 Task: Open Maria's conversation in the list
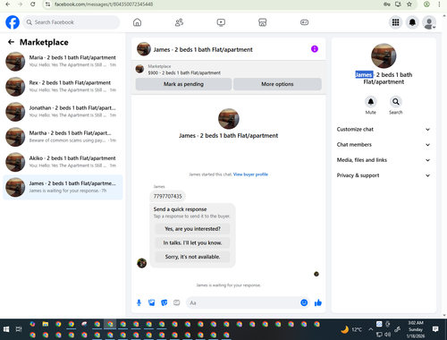63,61
